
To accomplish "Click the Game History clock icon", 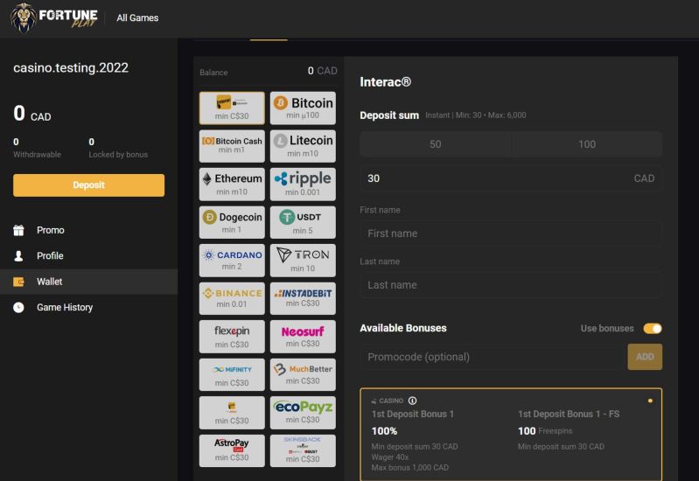I will tap(18, 307).
